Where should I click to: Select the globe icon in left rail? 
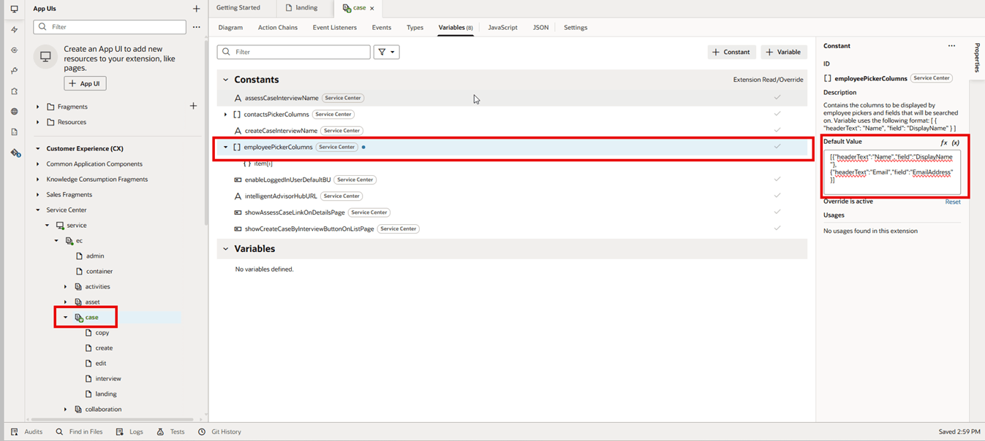pos(14,112)
